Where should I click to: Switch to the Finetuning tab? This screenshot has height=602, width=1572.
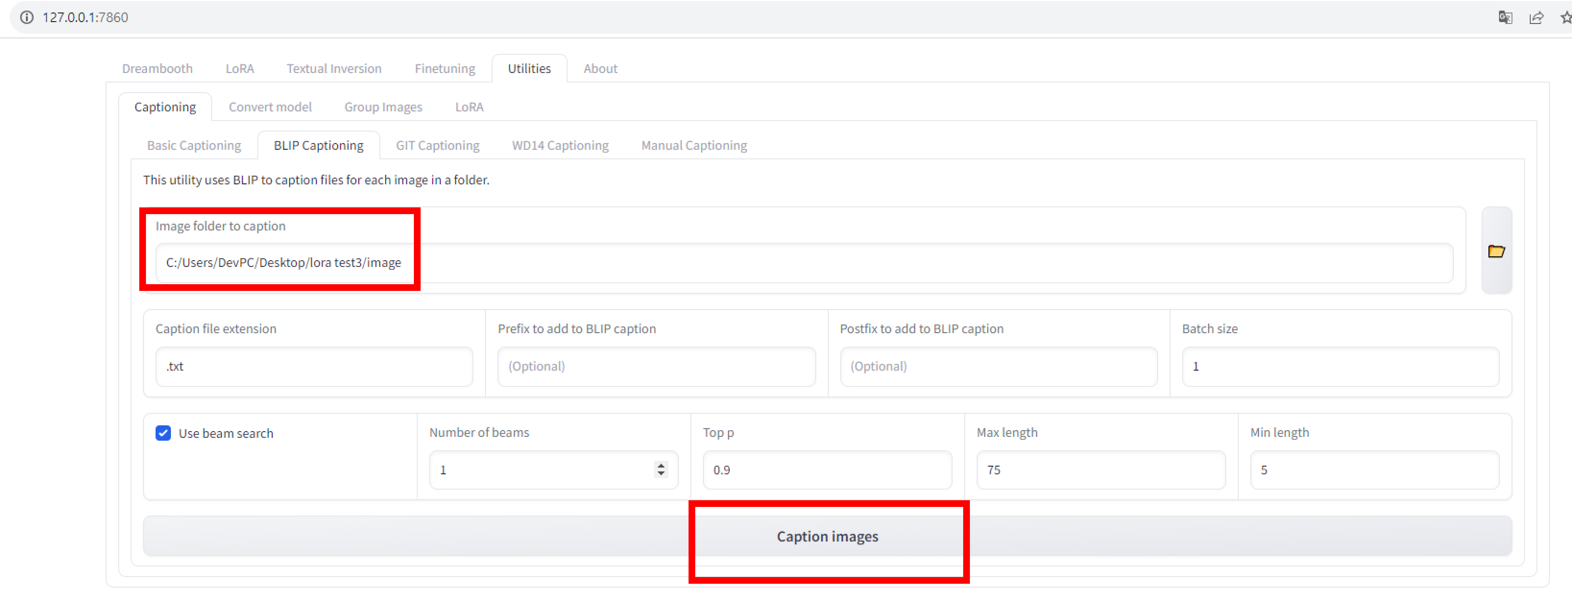[x=444, y=68]
